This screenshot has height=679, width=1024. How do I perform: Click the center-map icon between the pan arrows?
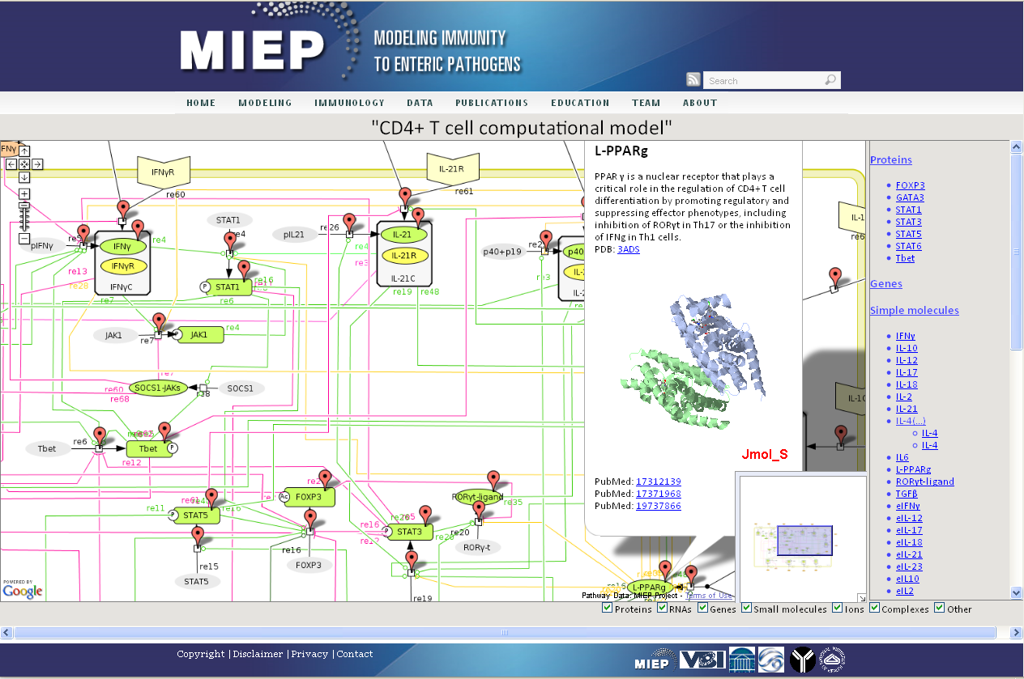tap(24, 164)
